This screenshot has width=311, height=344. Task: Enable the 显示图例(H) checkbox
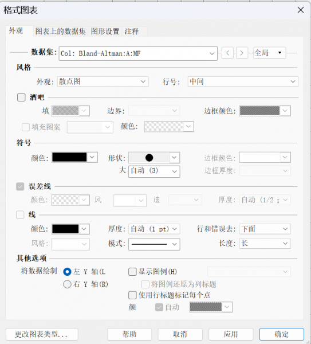coord(132,272)
